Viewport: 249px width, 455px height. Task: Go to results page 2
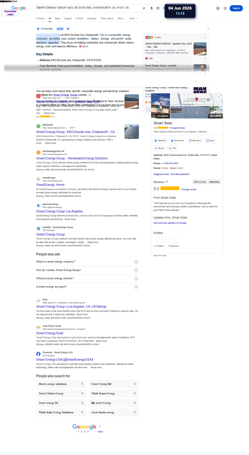pos(82,432)
